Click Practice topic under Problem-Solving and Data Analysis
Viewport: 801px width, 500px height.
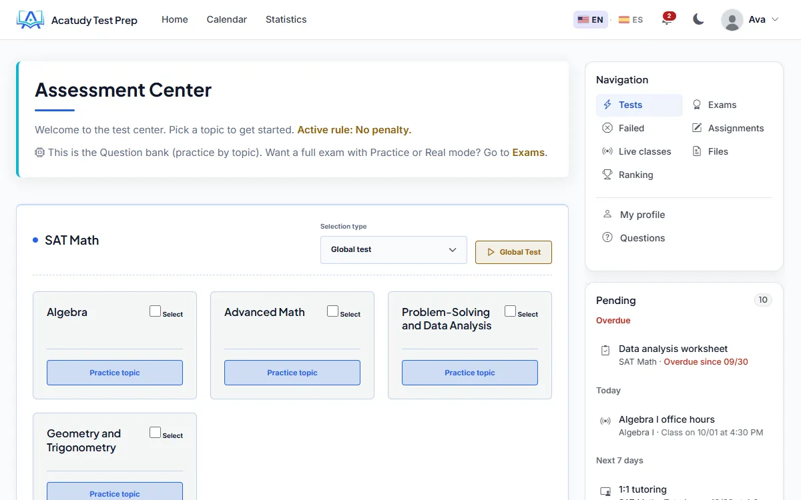470,373
